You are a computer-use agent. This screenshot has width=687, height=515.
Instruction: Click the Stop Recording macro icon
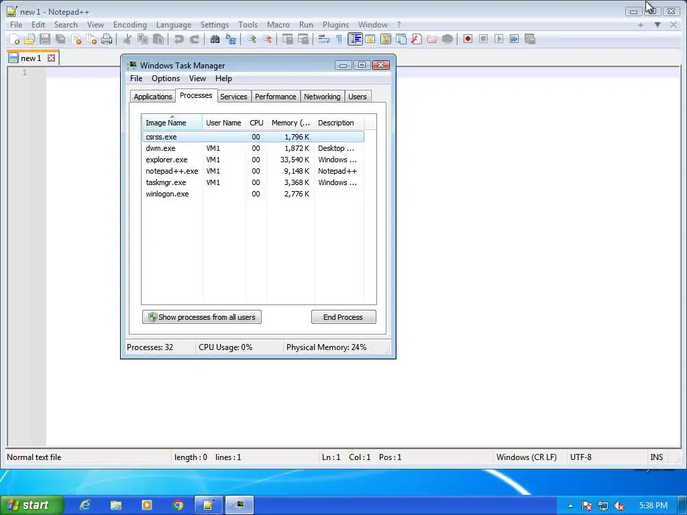[483, 40]
